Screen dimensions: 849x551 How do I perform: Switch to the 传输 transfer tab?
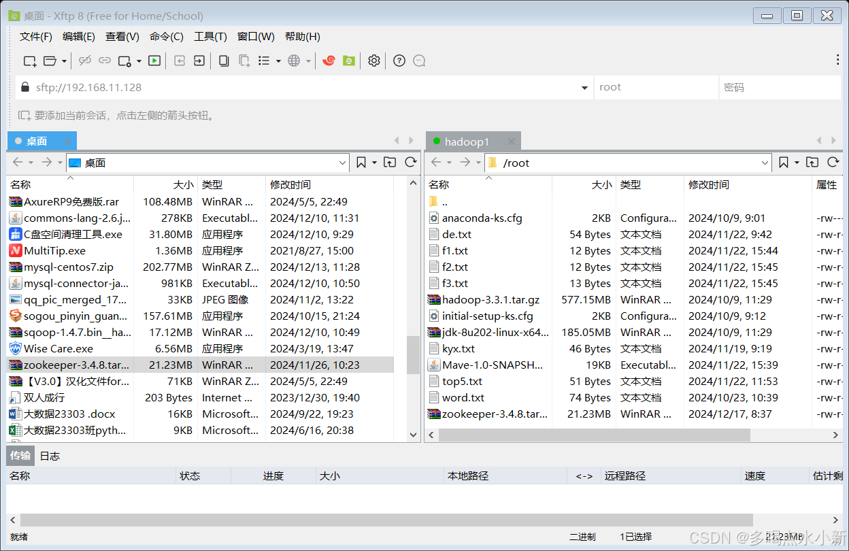20,456
